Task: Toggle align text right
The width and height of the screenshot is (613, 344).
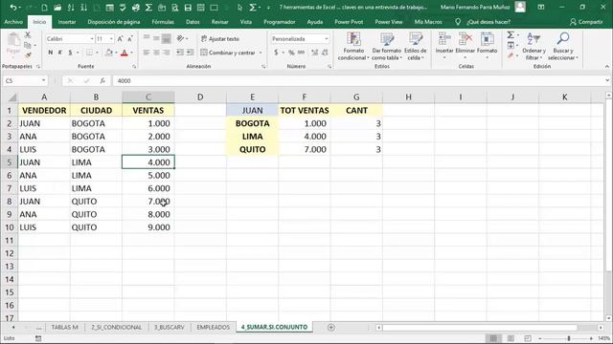Action: click(166, 53)
